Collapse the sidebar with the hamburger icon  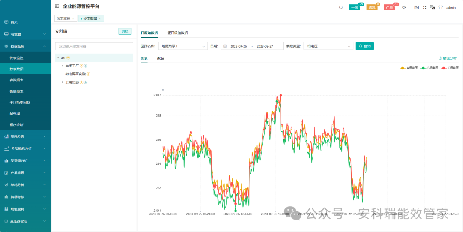[57, 6]
